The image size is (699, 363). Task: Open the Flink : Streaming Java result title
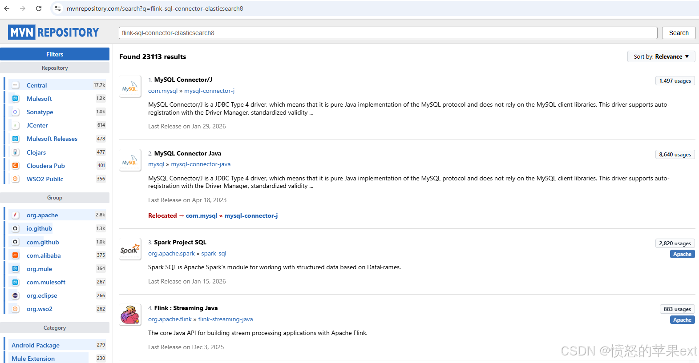click(186, 308)
